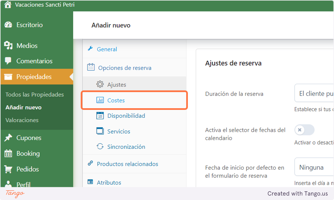The width and height of the screenshot is (334, 200).
Task: Go to Todos las Propiedades
Action: point(35,95)
